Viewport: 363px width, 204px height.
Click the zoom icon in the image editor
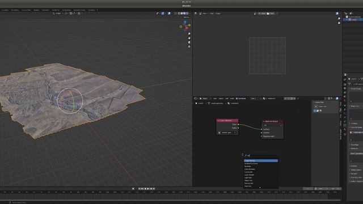point(339,19)
